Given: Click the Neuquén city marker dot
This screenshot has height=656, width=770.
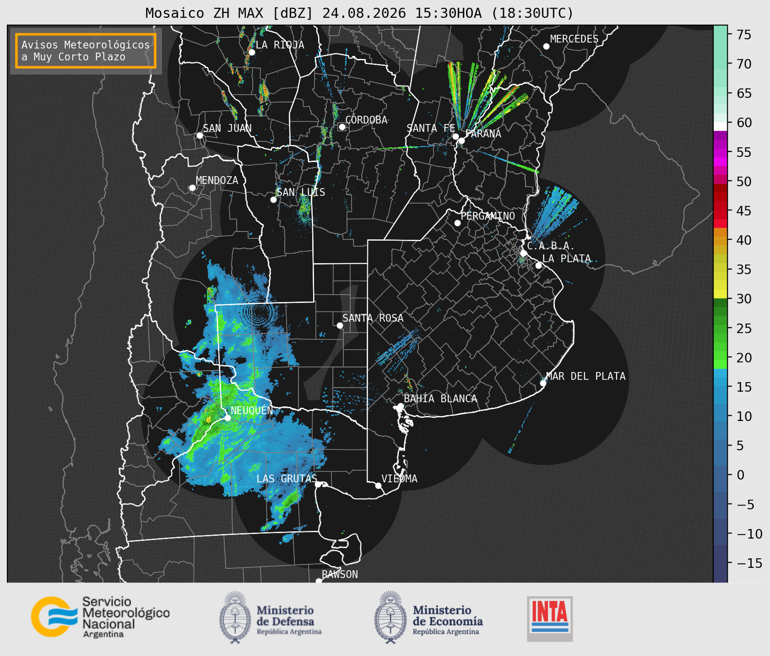Looking at the screenshot, I should click(228, 417).
